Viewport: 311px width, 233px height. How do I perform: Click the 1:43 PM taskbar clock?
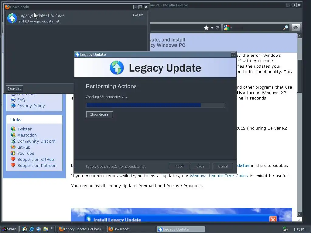click(x=299, y=229)
